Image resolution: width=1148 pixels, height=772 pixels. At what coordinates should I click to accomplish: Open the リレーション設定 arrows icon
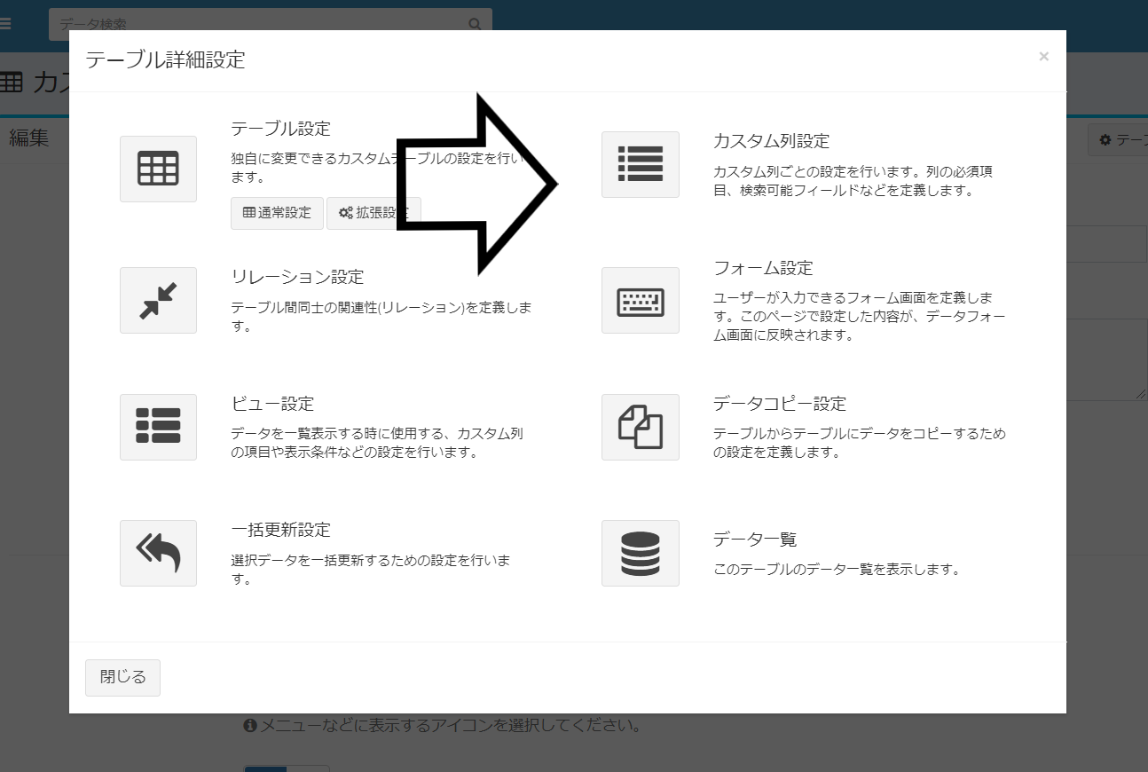[x=158, y=300]
